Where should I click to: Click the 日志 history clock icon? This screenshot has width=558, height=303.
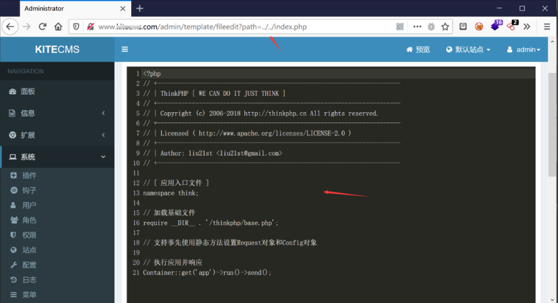coord(13,280)
